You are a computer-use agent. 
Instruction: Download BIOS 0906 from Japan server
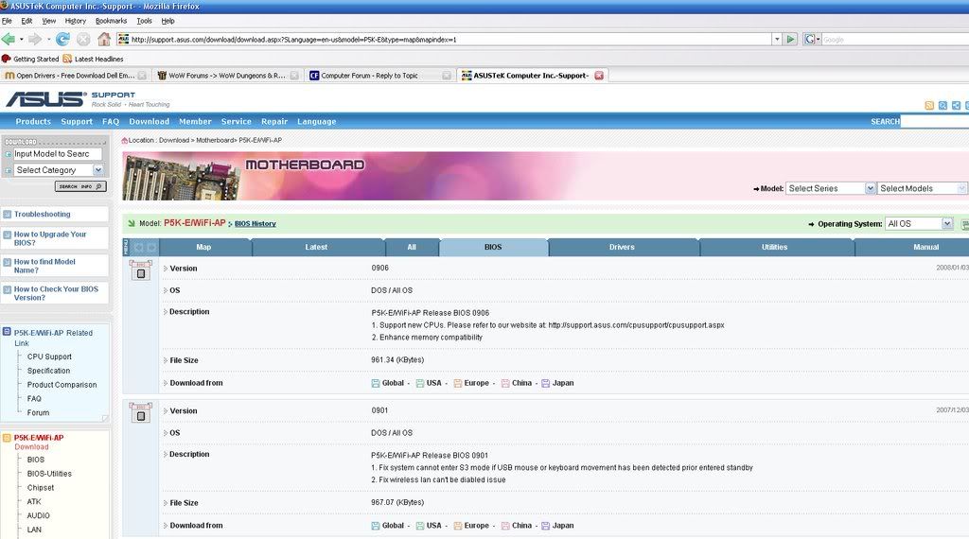[x=557, y=383]
